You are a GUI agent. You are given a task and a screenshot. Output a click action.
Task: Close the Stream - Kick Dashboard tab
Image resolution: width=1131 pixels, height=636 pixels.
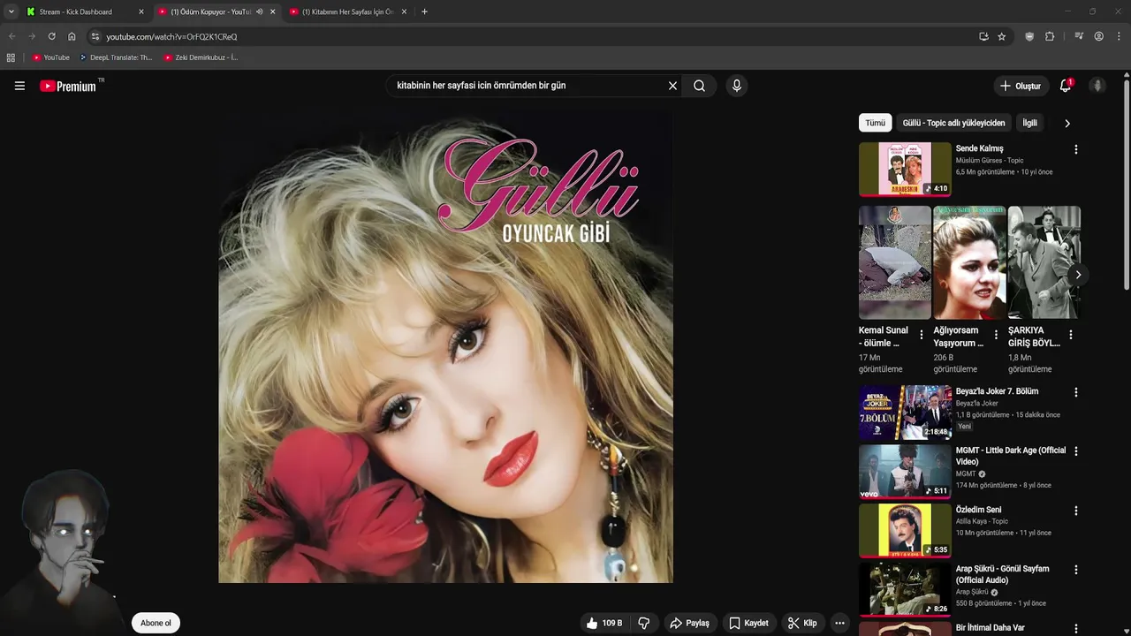point(140,11)
